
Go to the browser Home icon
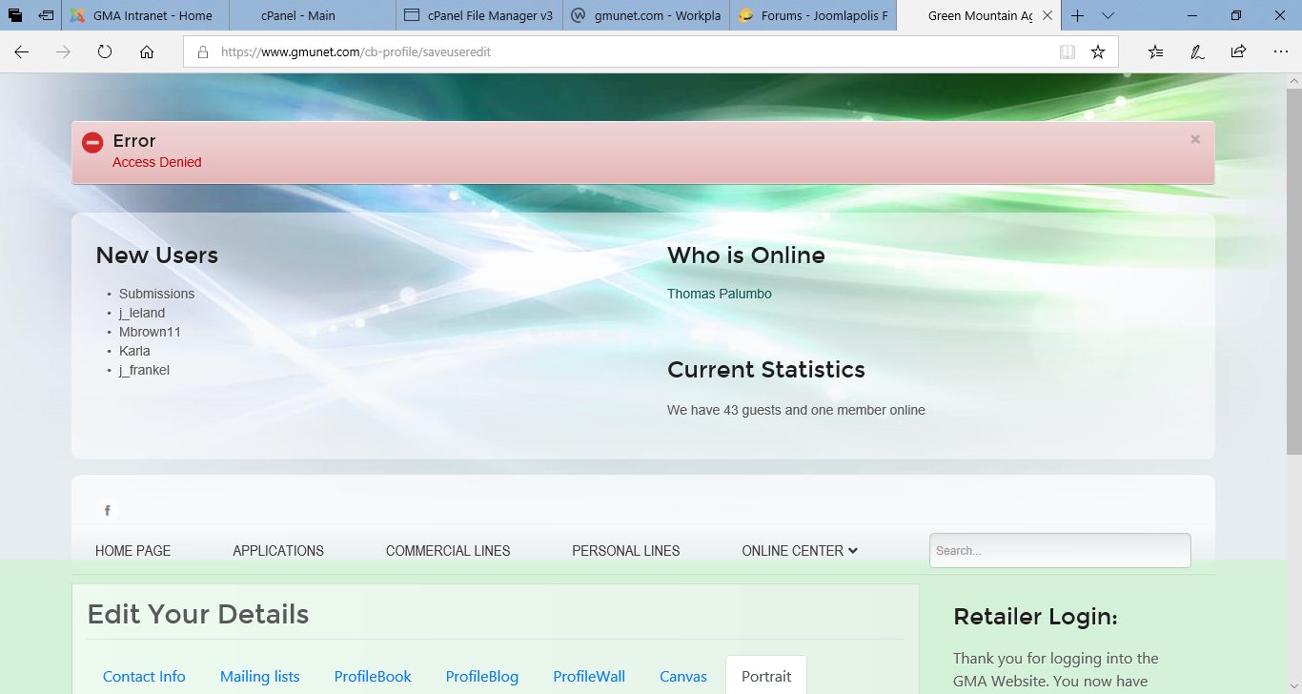(x=147, y=52)
